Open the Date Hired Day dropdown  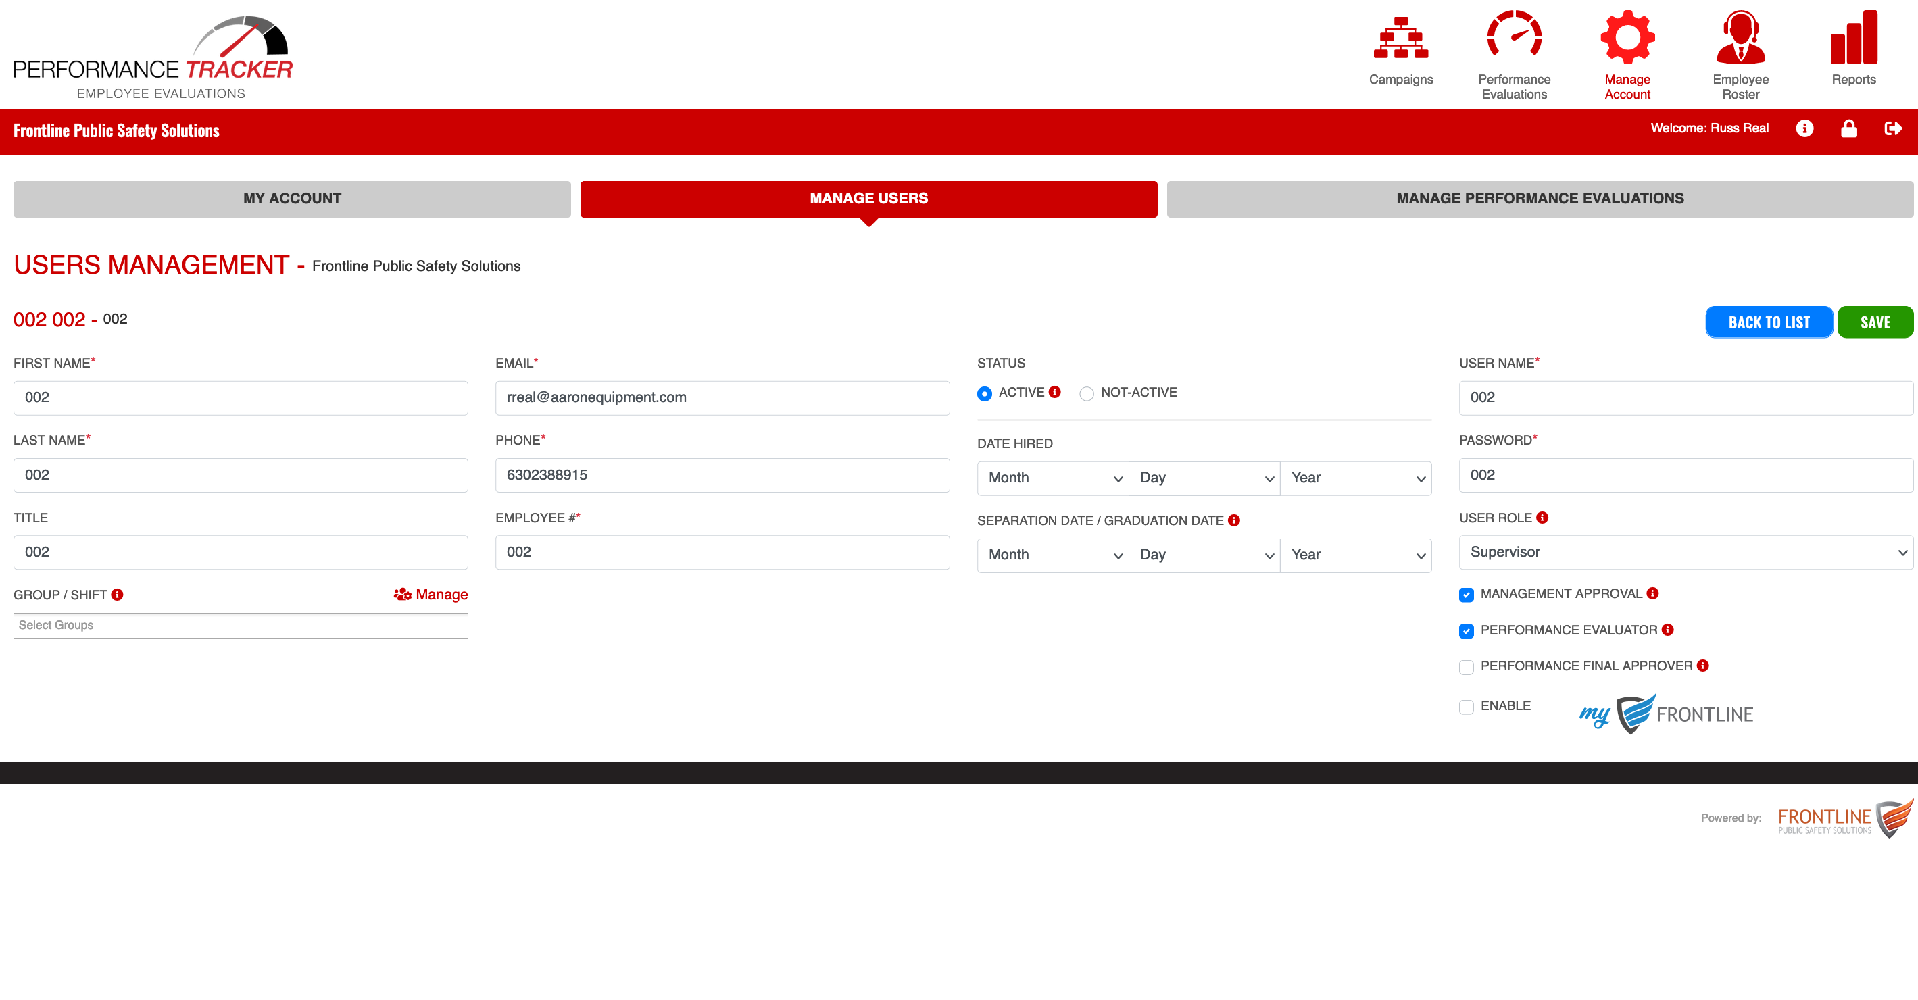[1204, 478]
